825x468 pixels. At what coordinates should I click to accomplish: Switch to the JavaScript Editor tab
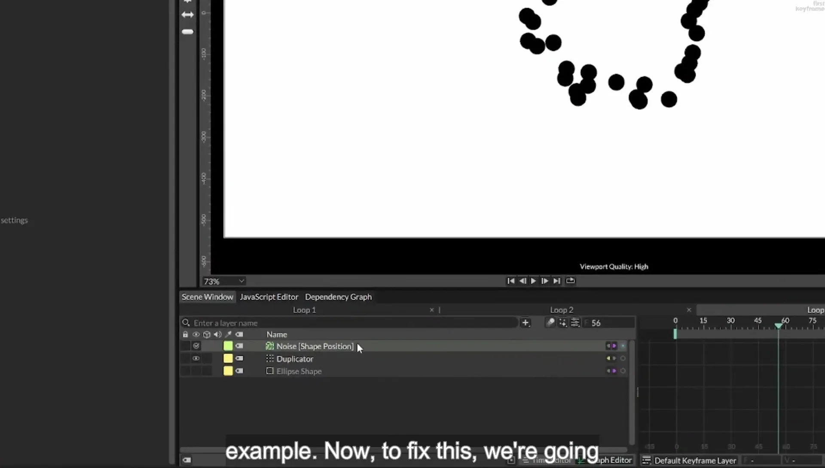pyautogui.click(x=269, y=297)
